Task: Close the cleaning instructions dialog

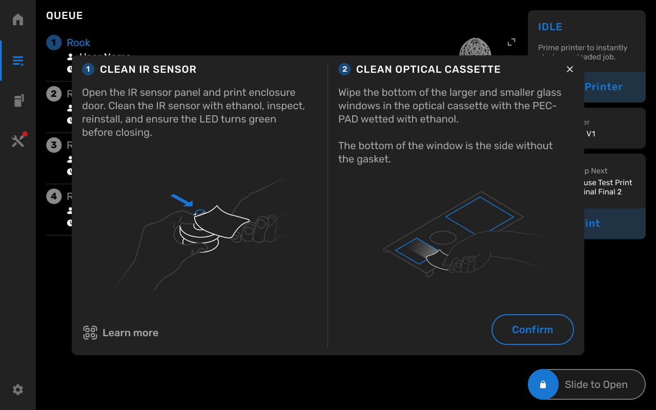Action: 570,69
